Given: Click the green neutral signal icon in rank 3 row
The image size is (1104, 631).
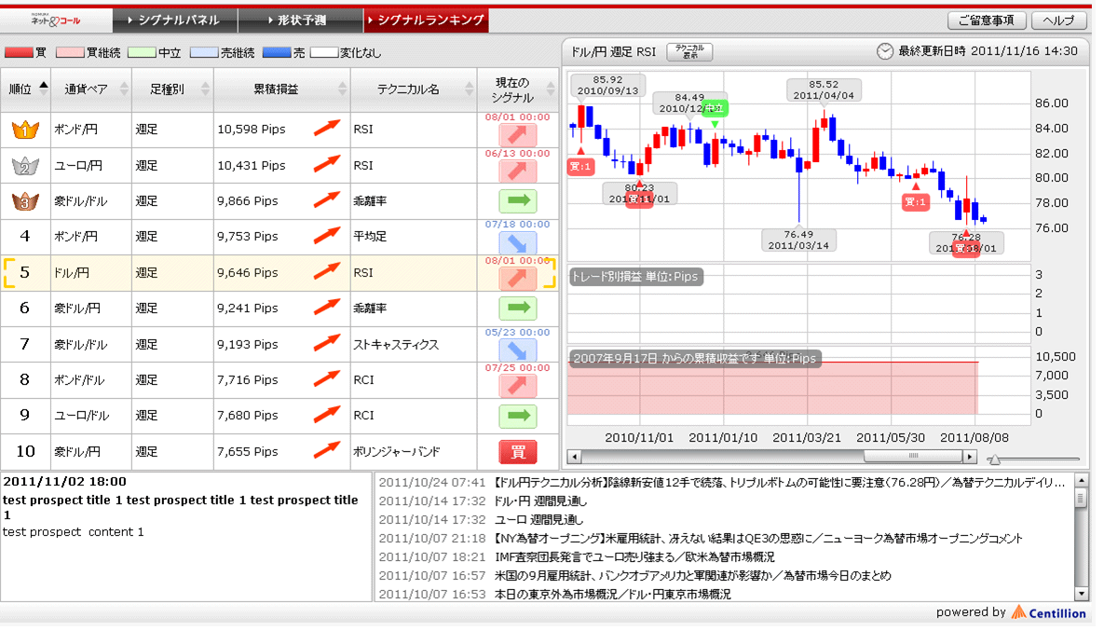Looking at the screenshot, I should [518, 201].
